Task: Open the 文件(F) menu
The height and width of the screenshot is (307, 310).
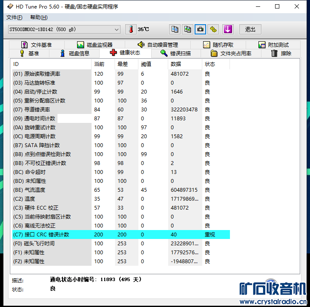Action: click(x=14, y=17)
